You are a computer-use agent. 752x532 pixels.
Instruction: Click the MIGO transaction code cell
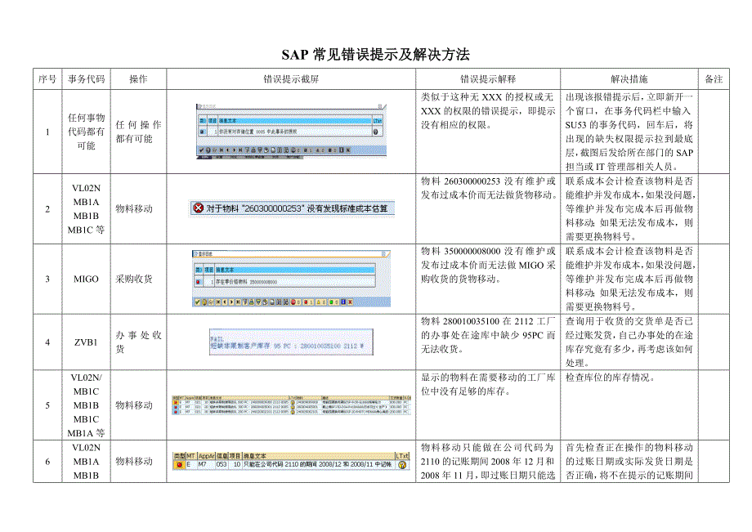[86, 279]
